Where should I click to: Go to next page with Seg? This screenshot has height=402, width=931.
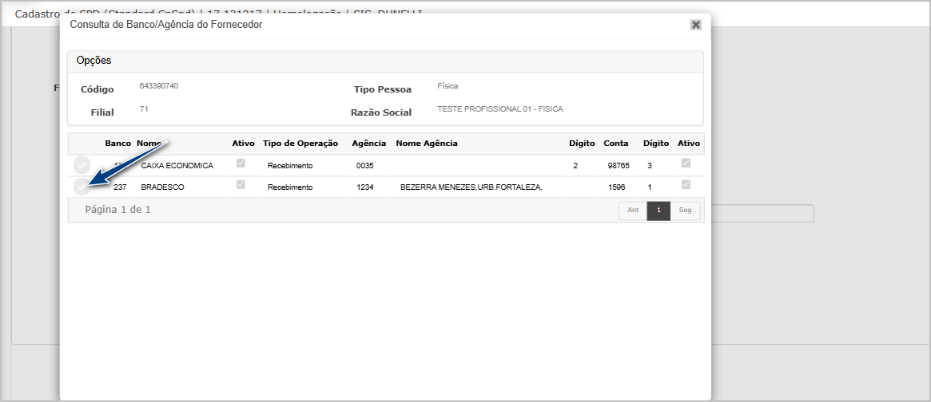(685, 211)
